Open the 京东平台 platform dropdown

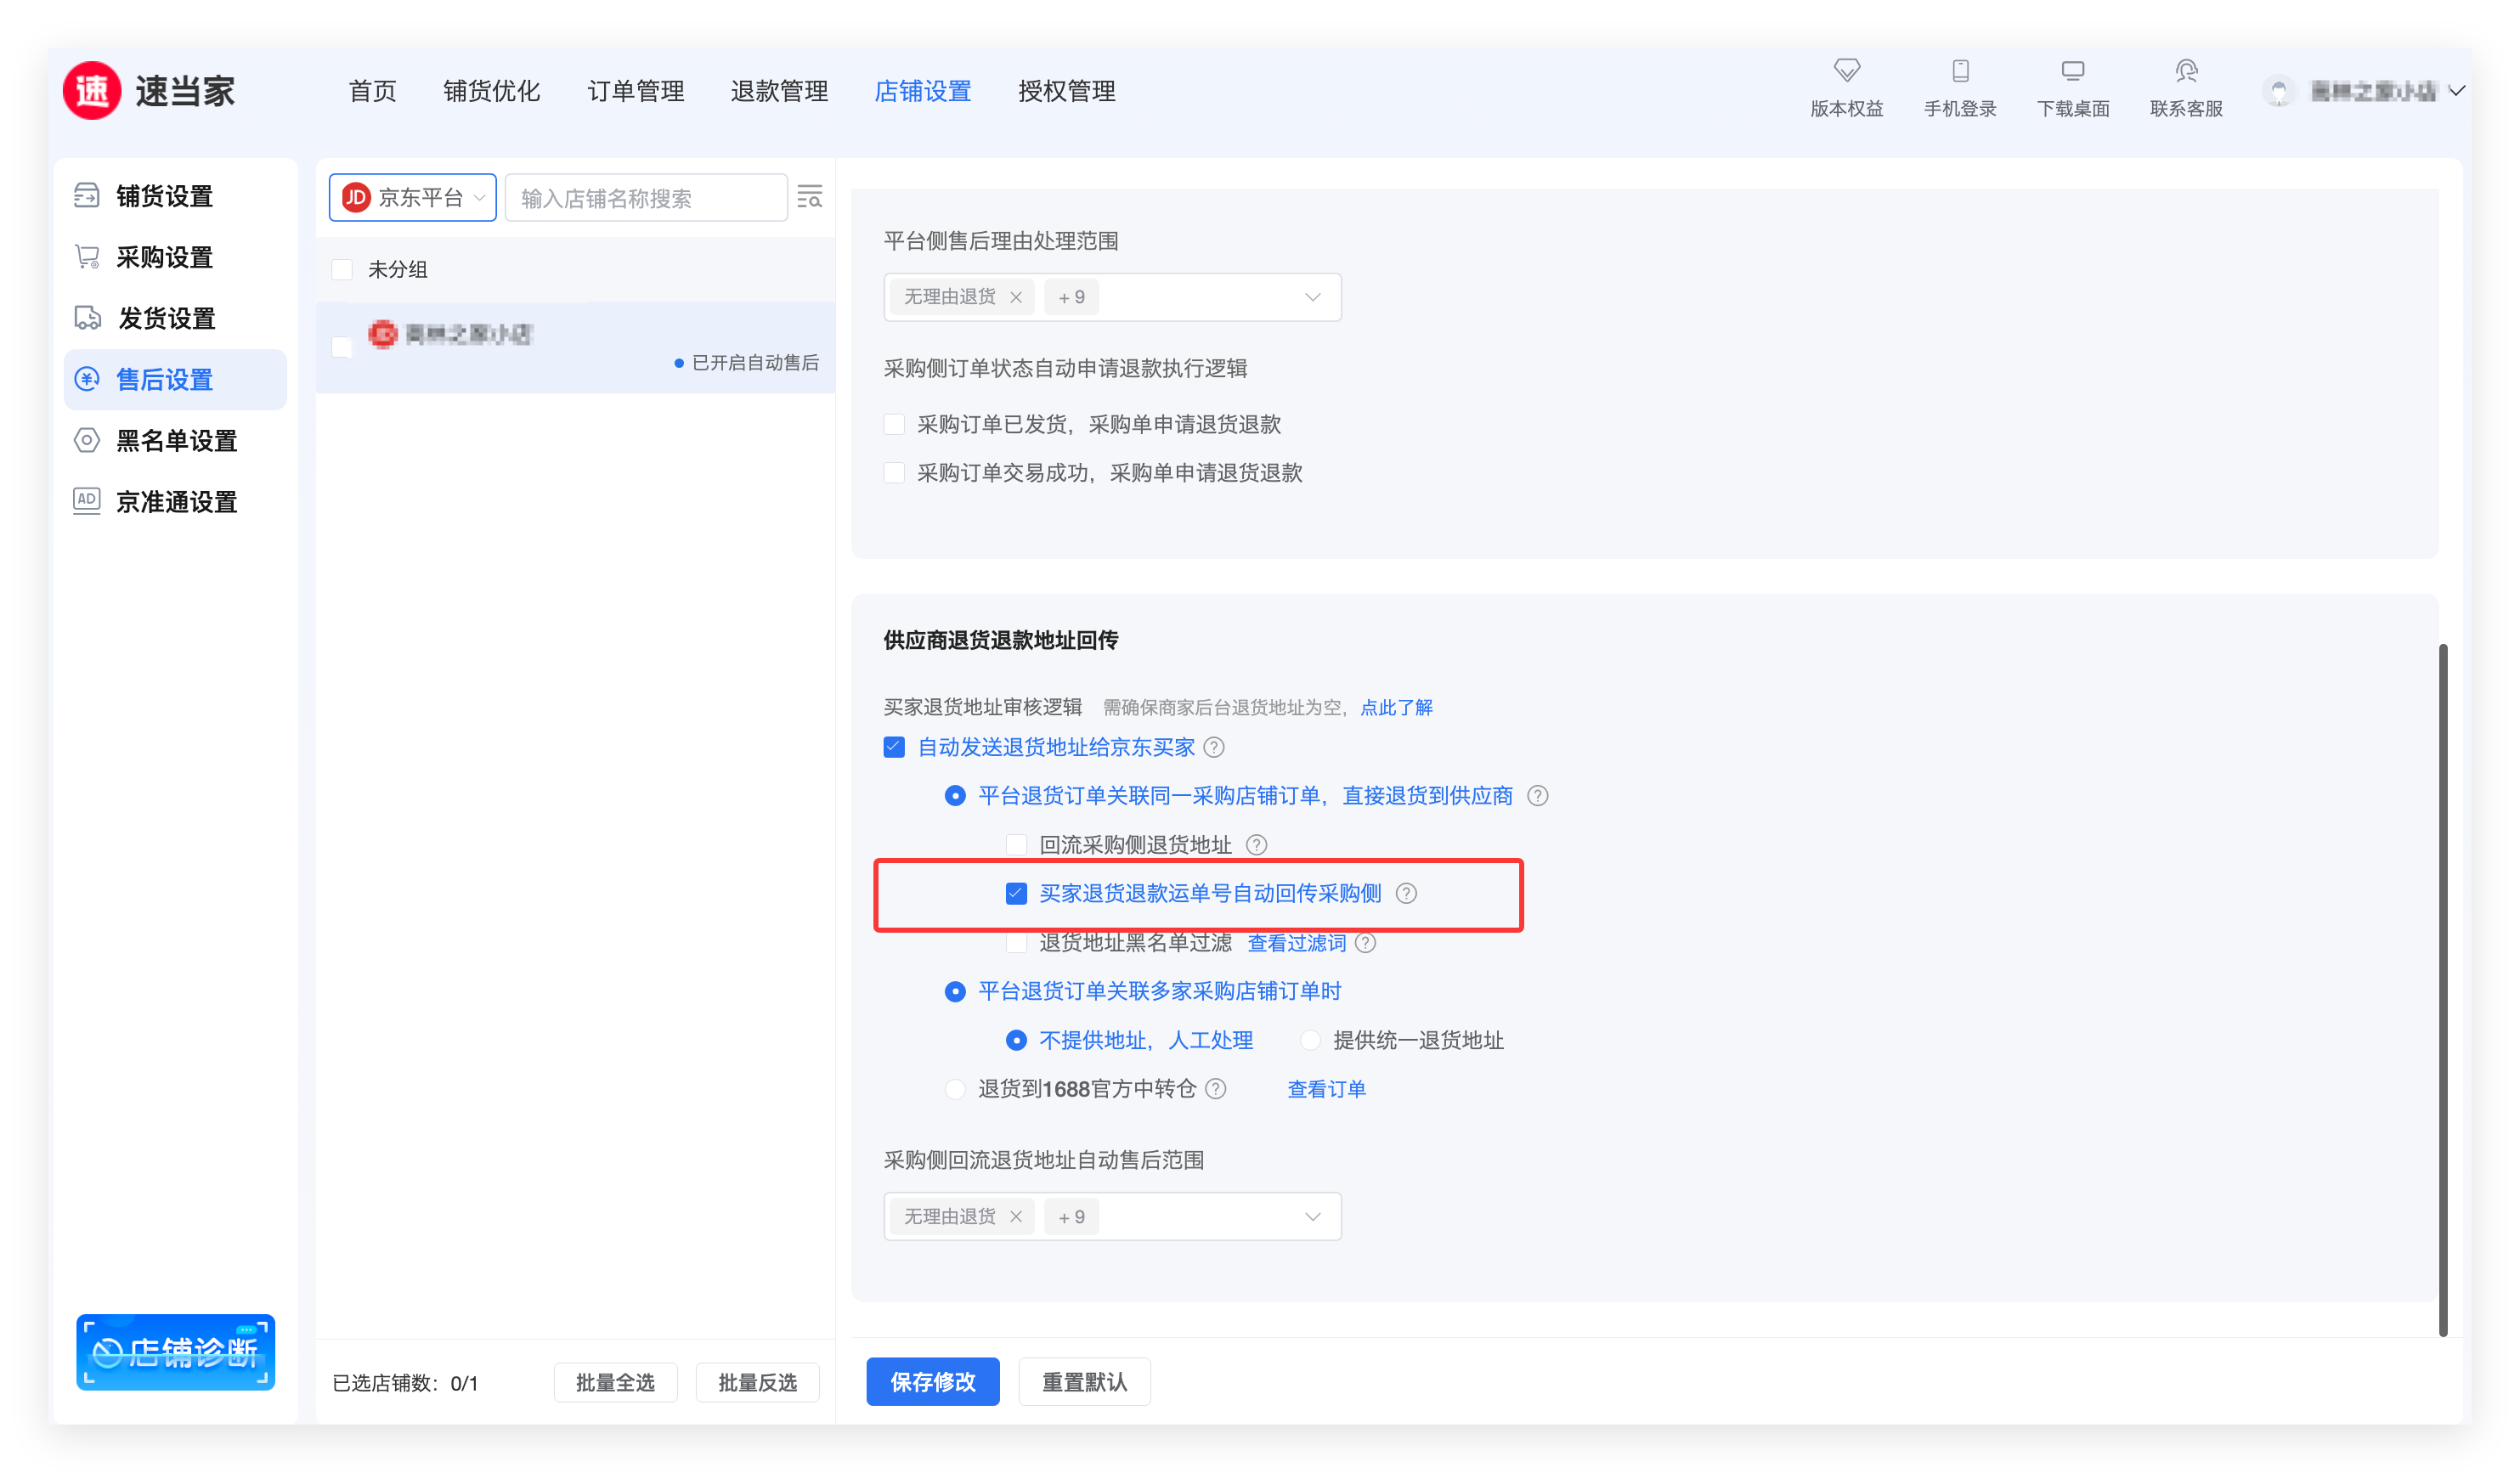click(412, 197)
